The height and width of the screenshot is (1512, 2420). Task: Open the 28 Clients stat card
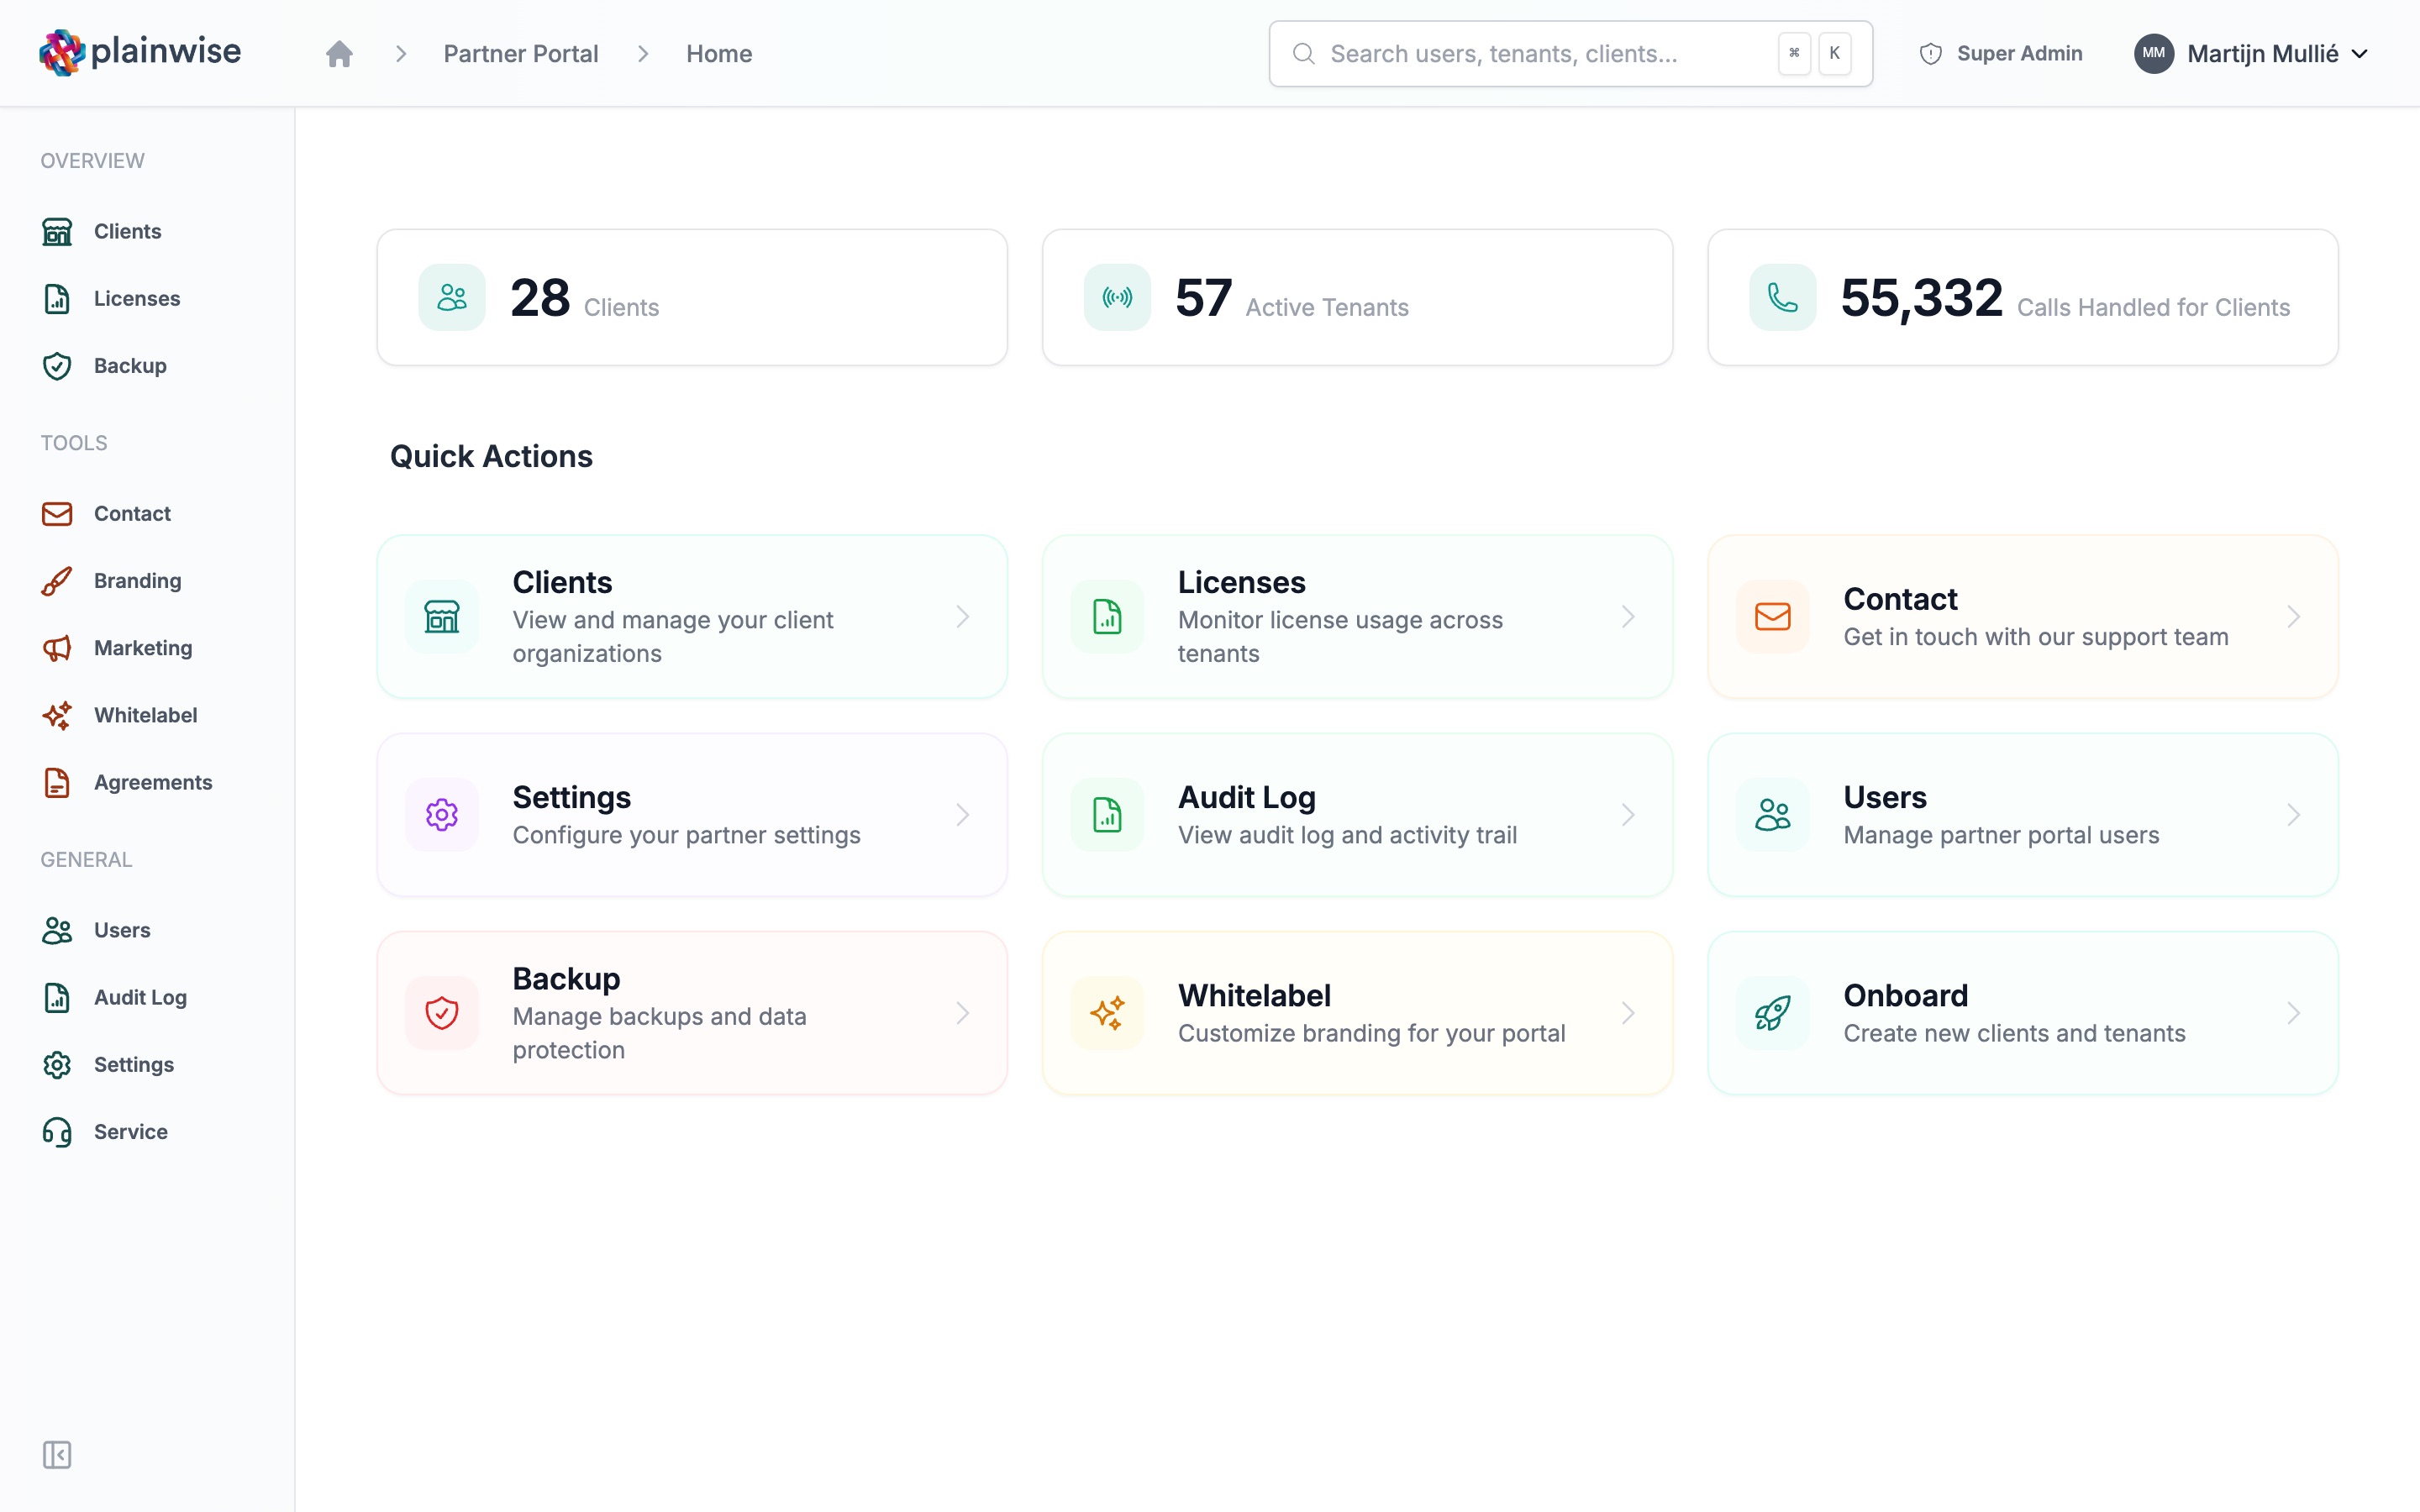click(692, 297)
